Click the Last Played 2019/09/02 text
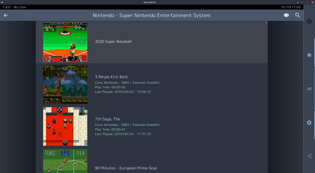 tap(123, 92)
